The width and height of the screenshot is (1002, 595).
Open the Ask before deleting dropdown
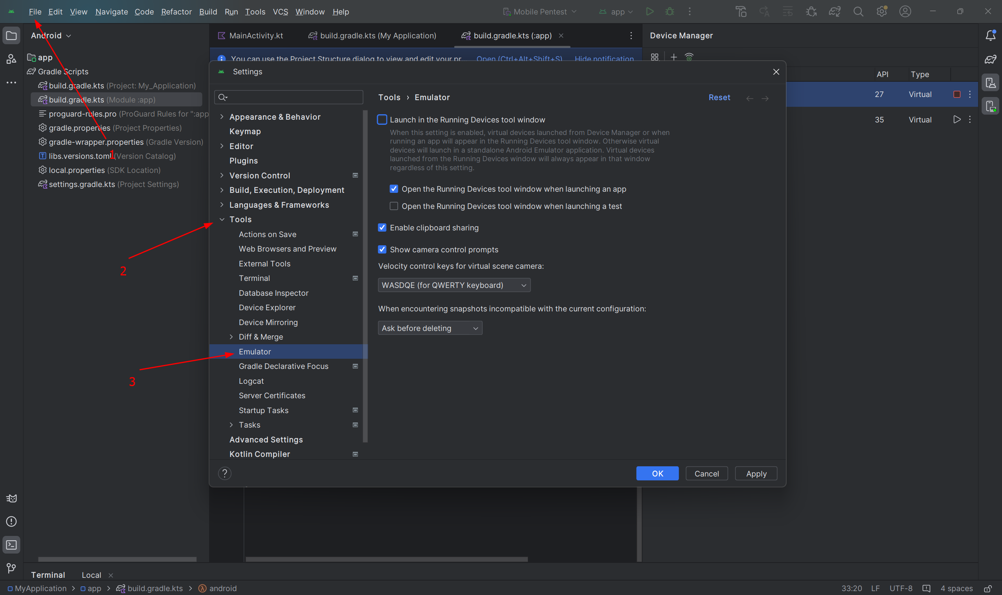pyautogui.click(x=430, y=328)
